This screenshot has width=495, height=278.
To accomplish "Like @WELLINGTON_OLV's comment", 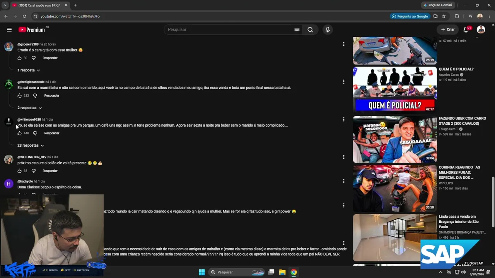I will [x=19, y=171].
